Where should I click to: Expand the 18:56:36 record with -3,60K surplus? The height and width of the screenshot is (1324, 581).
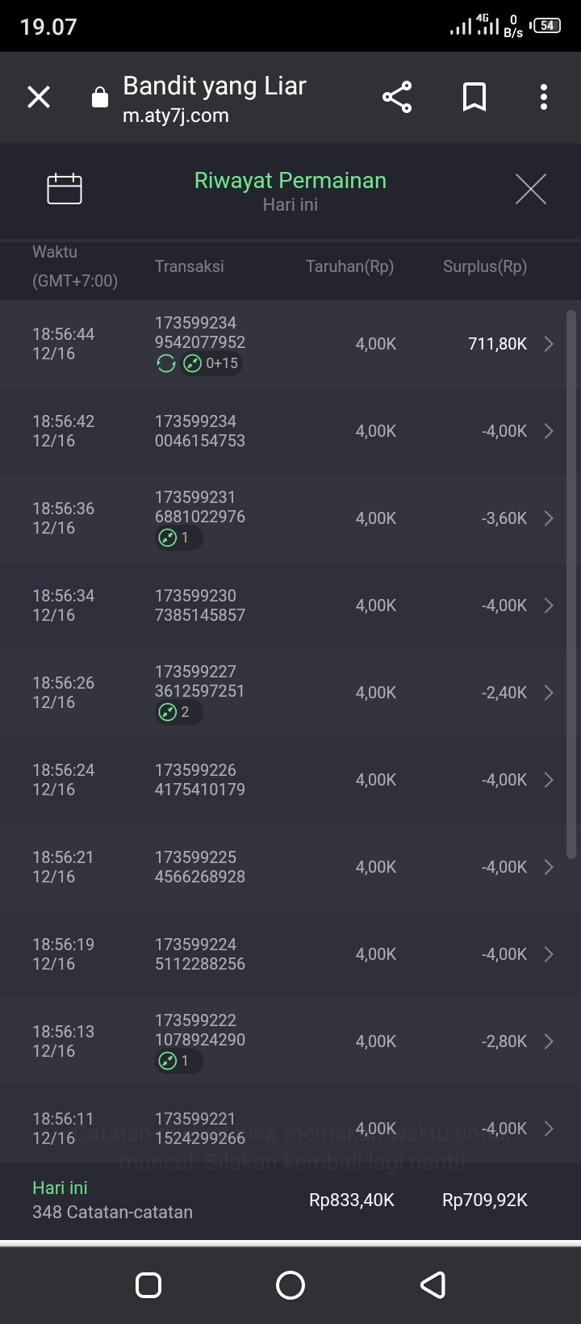pyautogui.click(x=549, y=518)
